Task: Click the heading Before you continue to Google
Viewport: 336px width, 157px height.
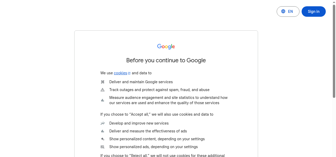Action: [x=166, y=60]
